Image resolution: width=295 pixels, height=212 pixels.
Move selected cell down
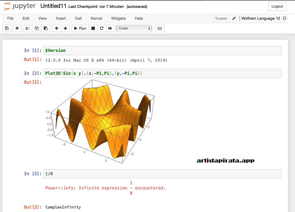65,28
